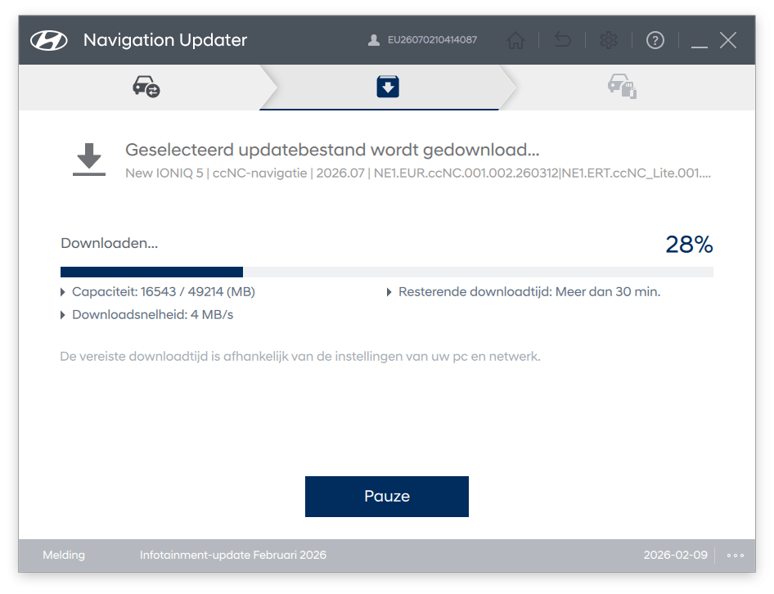
Task: Close the Navigation Updater window
Action: (x=728, y=40)
